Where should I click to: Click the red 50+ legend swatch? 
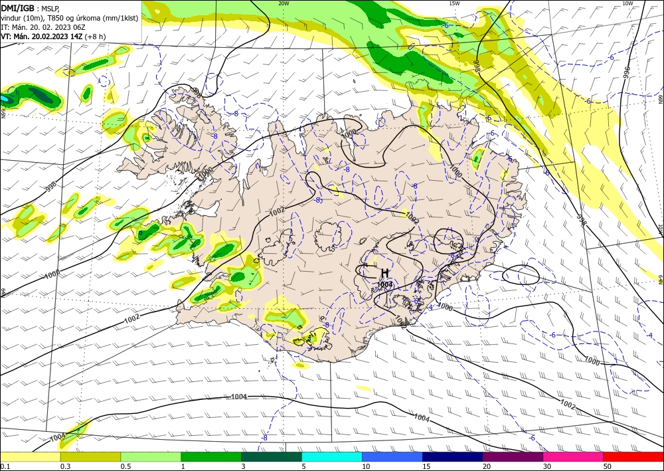click(633, 456)
